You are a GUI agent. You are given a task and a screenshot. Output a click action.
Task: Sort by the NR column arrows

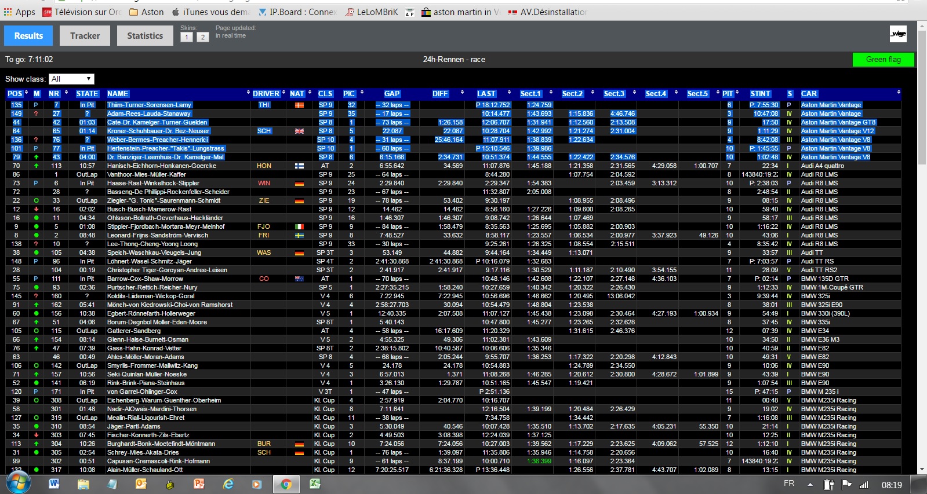point(66,93)
